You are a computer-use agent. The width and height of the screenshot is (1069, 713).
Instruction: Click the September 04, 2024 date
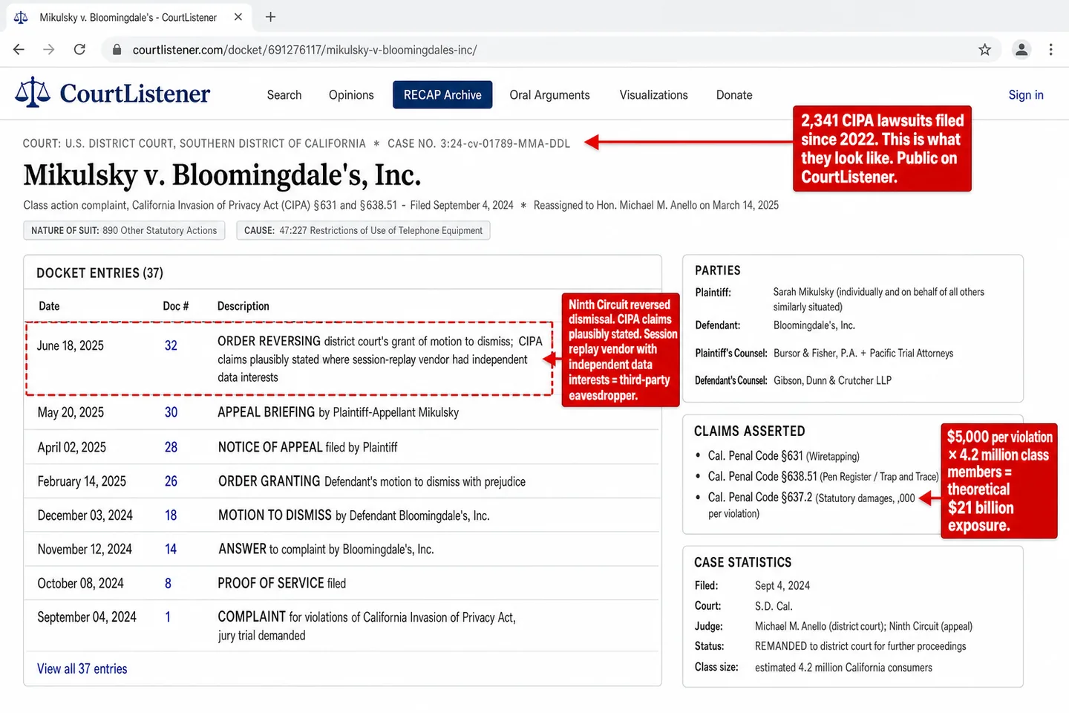87,617
